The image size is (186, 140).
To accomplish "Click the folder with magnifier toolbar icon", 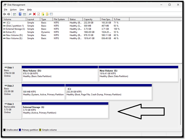I will [47, 14].
